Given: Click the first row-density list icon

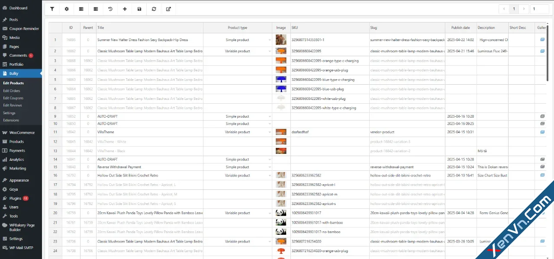Looking at the screenshot, I should (x=81, y=9).
